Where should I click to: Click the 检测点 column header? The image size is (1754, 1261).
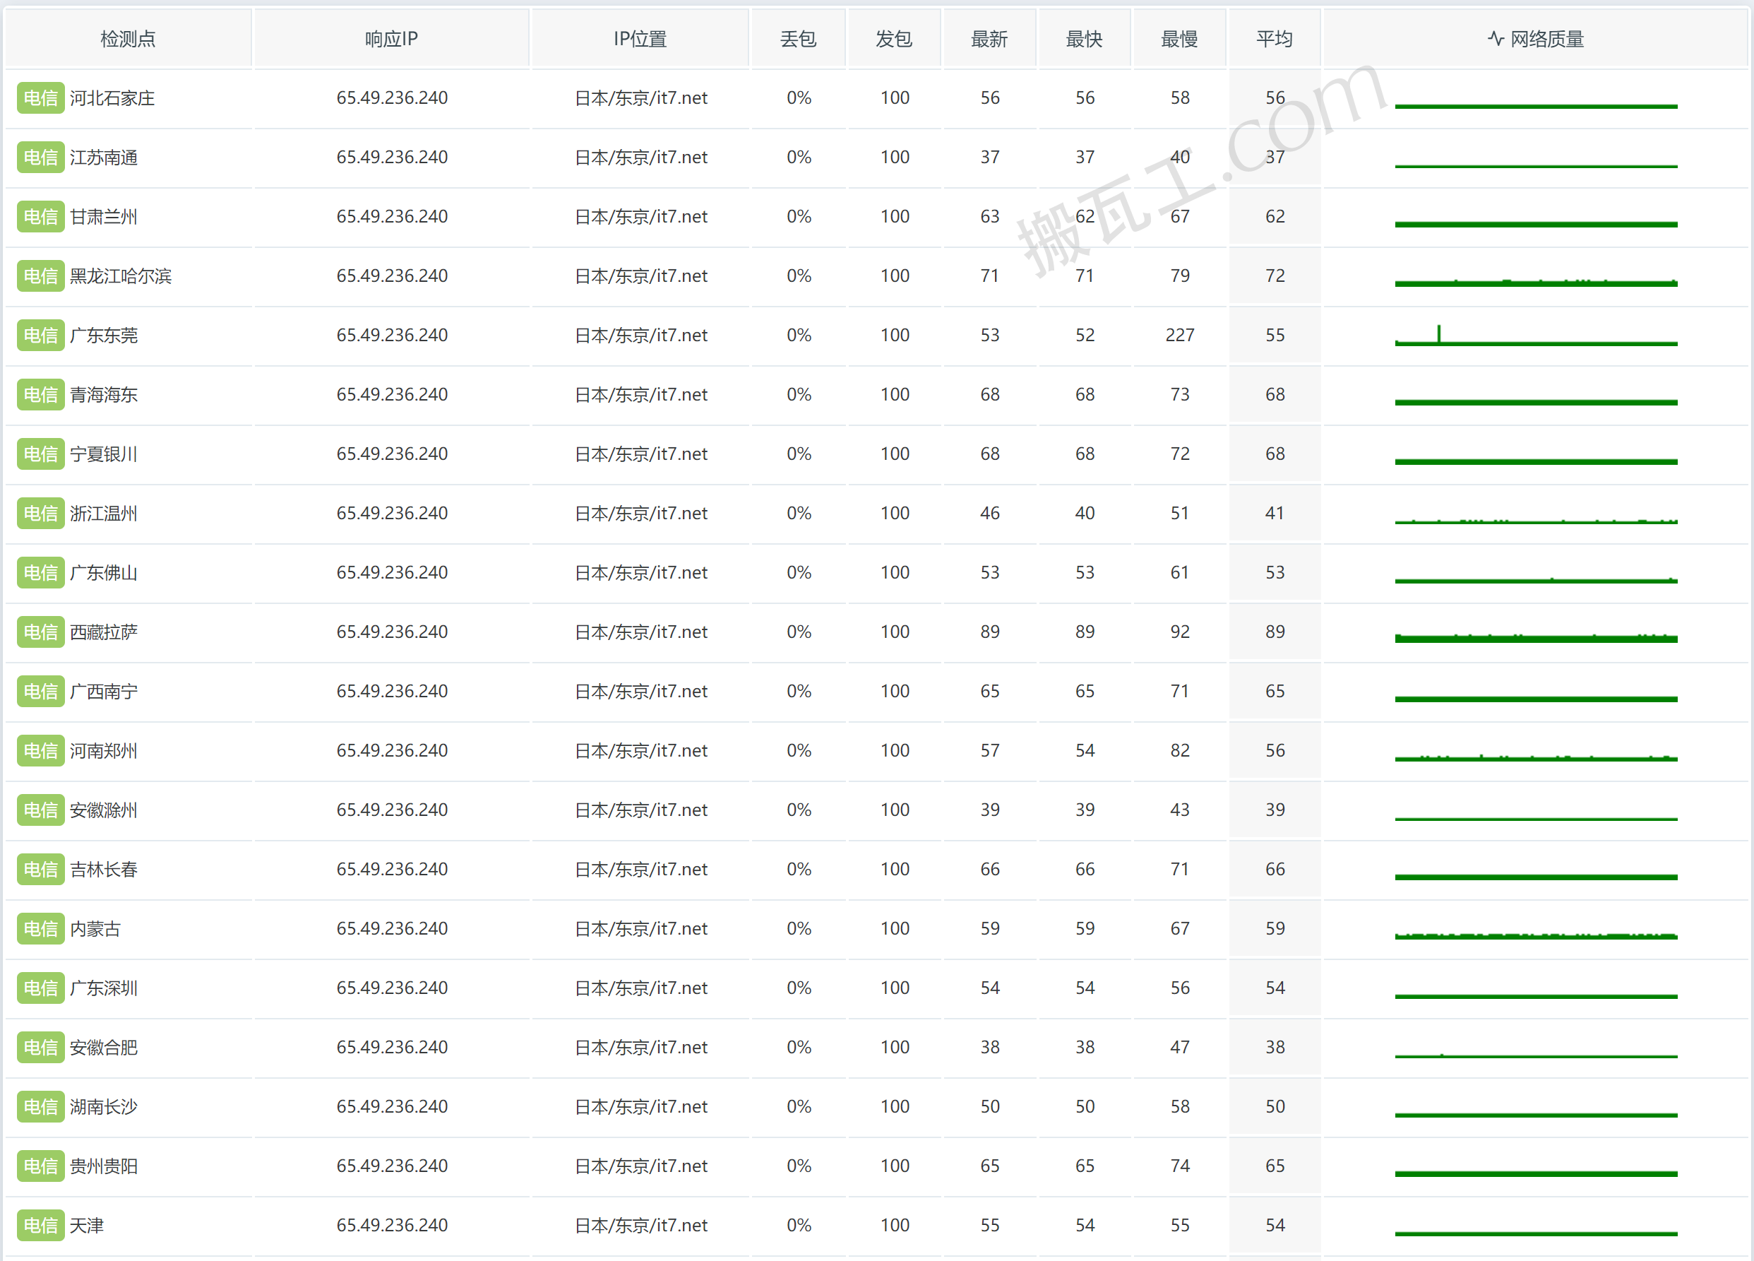pos(128,39)
